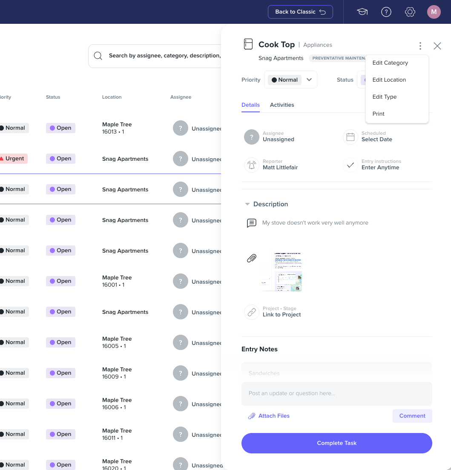Click Maple Tree 16006 location cell

click(117, 404)
